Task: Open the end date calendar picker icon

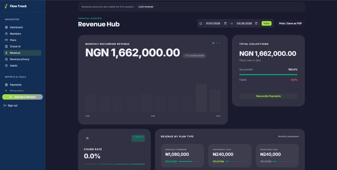Action: pos(256,23)
